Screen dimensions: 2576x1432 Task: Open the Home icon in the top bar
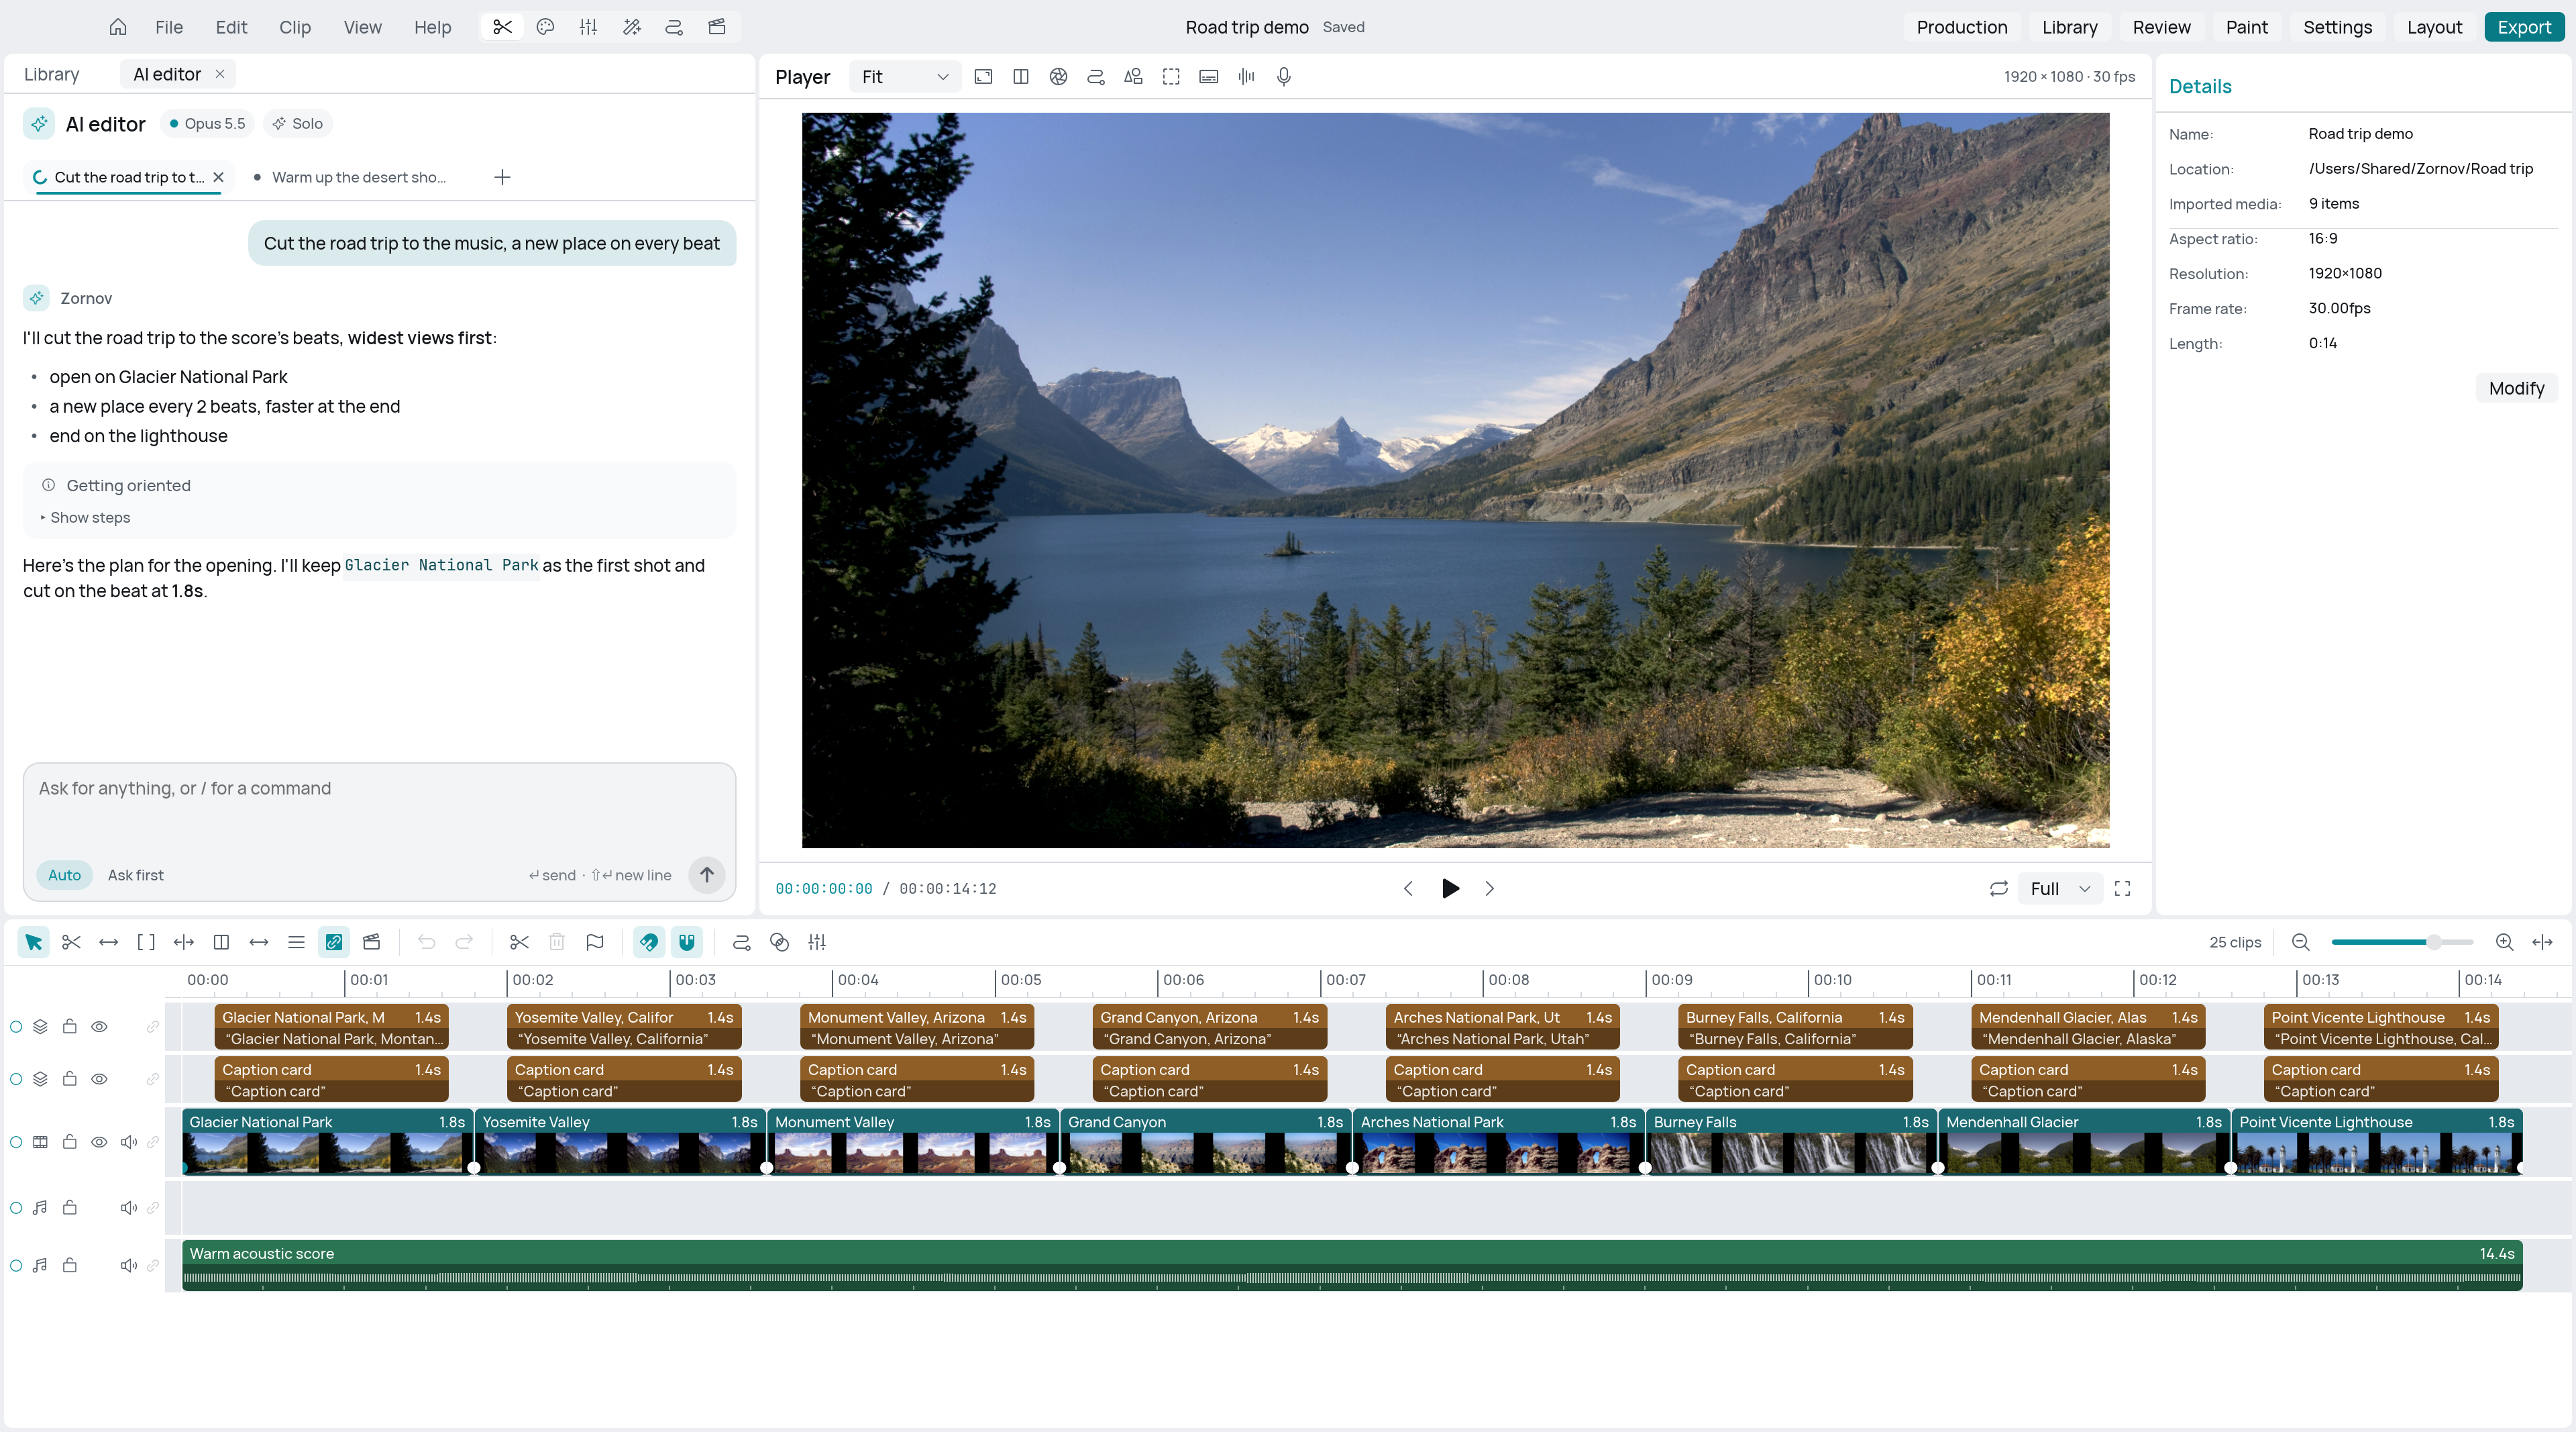(x=118, y=27)
